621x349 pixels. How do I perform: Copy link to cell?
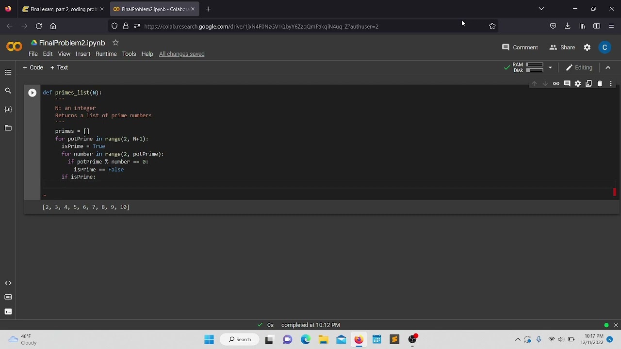[556, 84]
